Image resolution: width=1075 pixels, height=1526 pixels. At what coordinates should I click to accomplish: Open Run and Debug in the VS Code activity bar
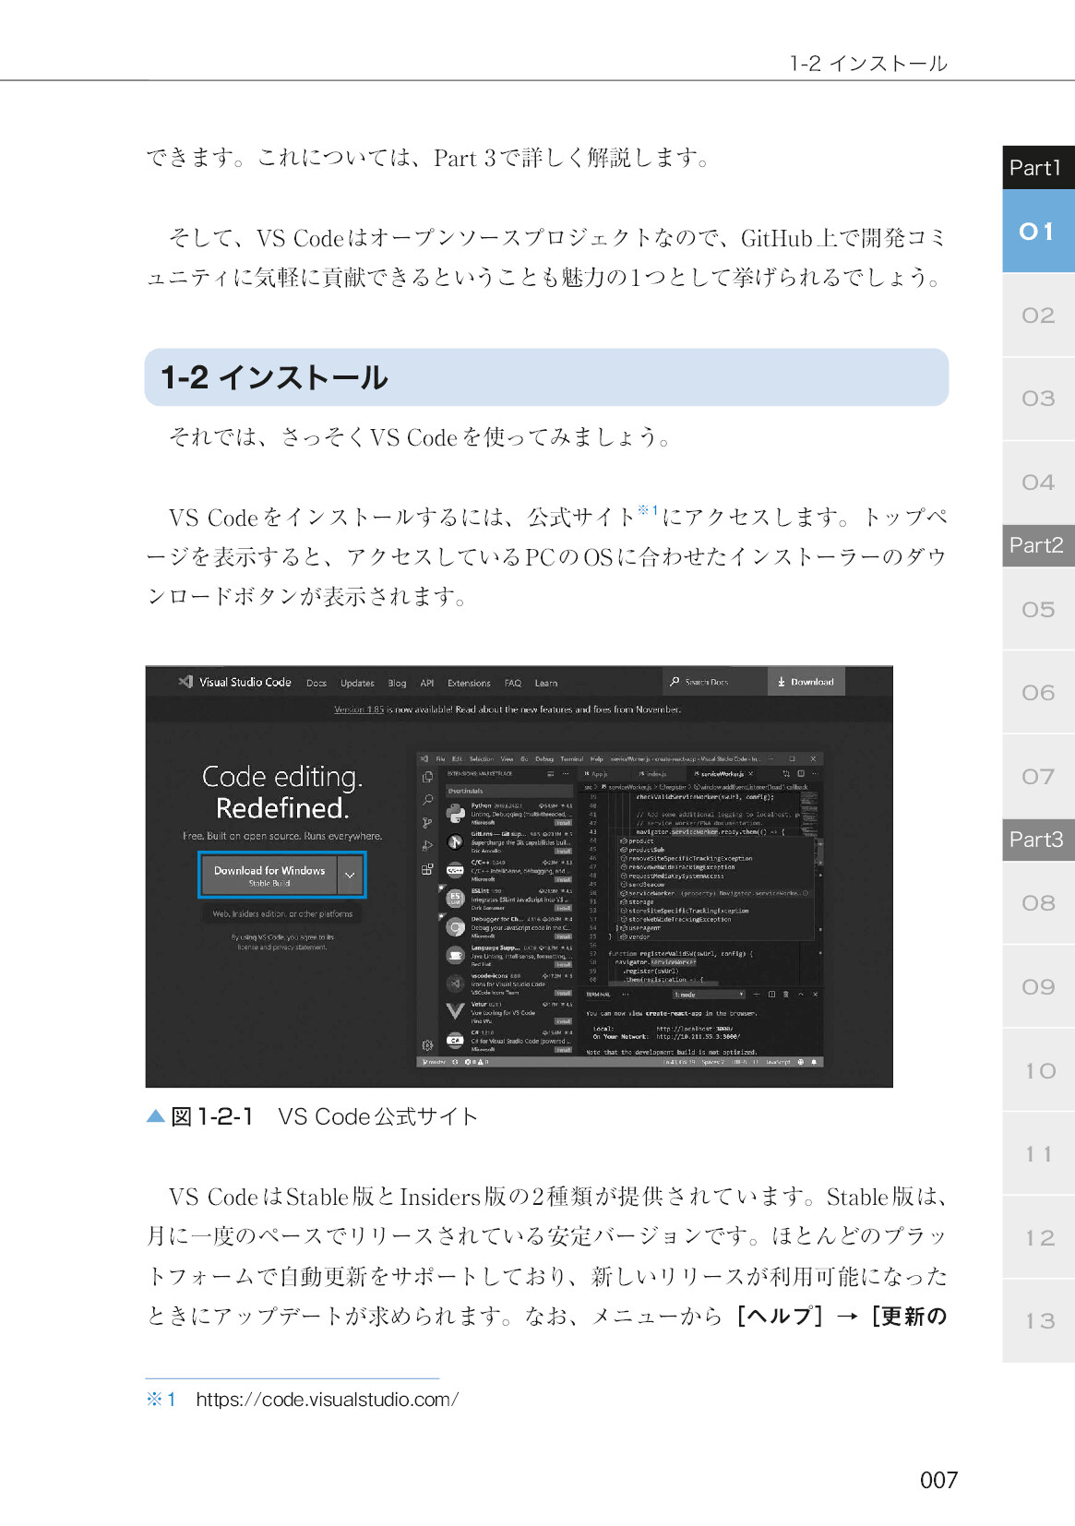coord(427,845)
